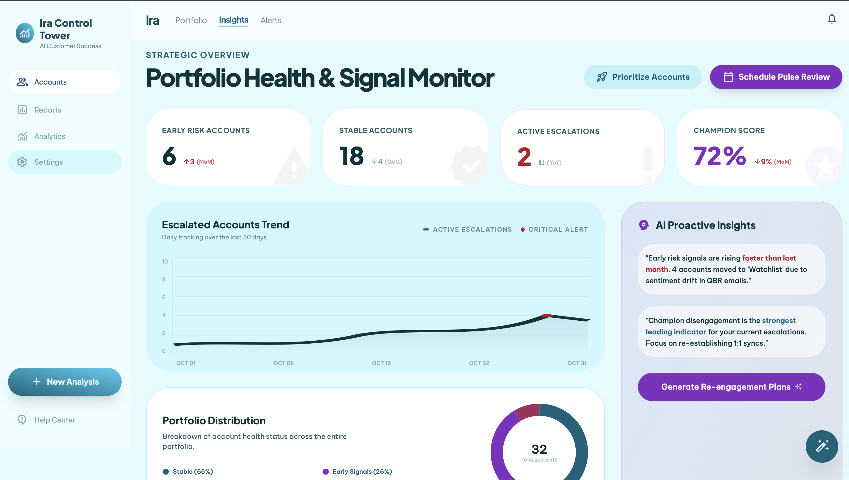Image resolution: width=849 pixels, height=480 pixels.
Task: Click the Portfolio Distribution heading
Action: [x=214, y=421]
